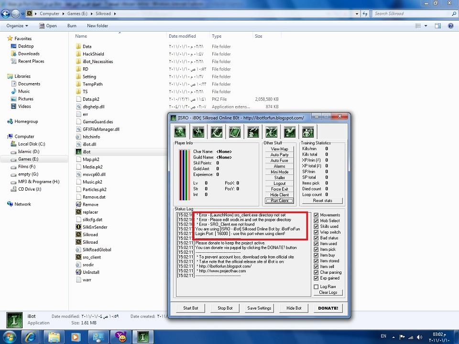Click the Search Silkroad field
The width and height of the screenshot is (459, 344).
[414, 13]
